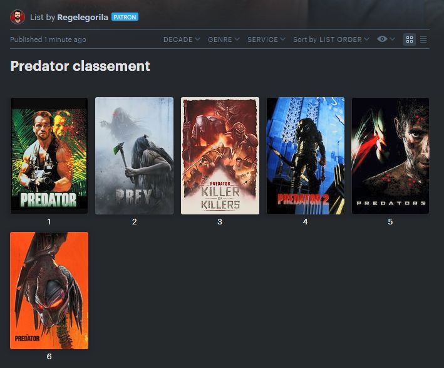
Task: Click the 'Published 1 minute ago' text
Action: coord(48,39)
